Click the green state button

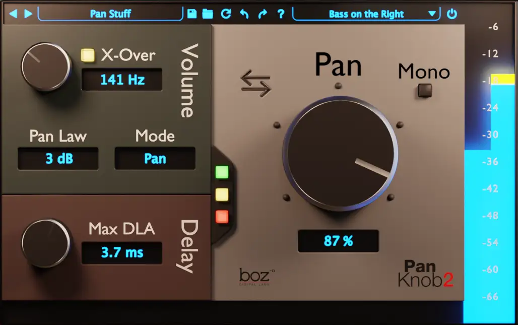(x=222, y=172)
